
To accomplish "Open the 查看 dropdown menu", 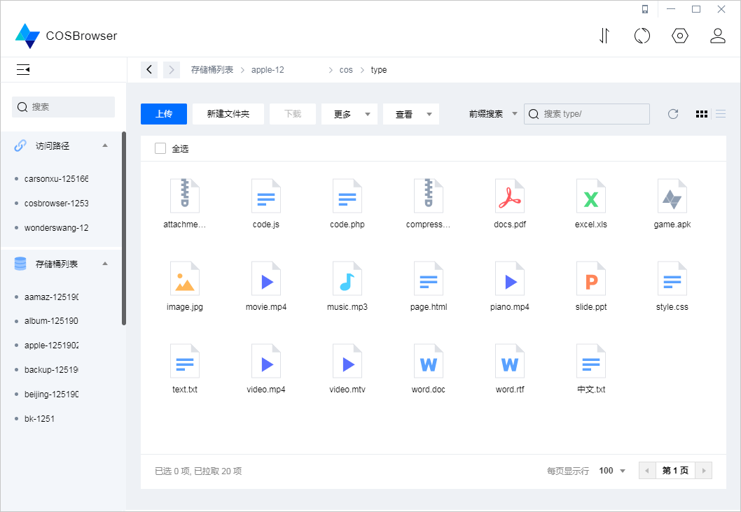I will click(x=410, y=113).
